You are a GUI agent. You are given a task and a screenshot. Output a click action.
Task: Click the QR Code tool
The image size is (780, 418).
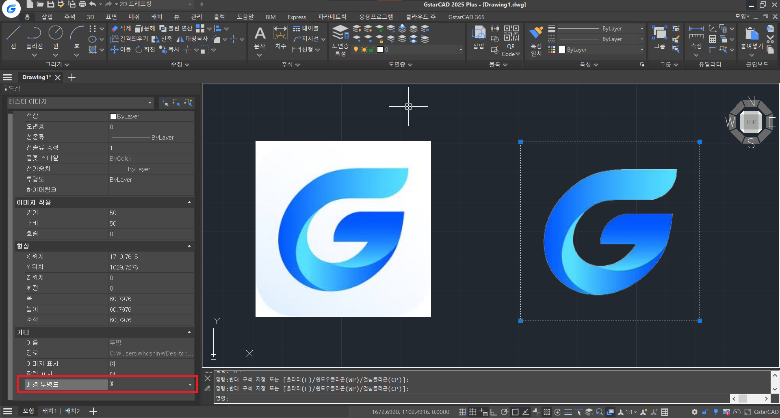(x=511, y=41)
